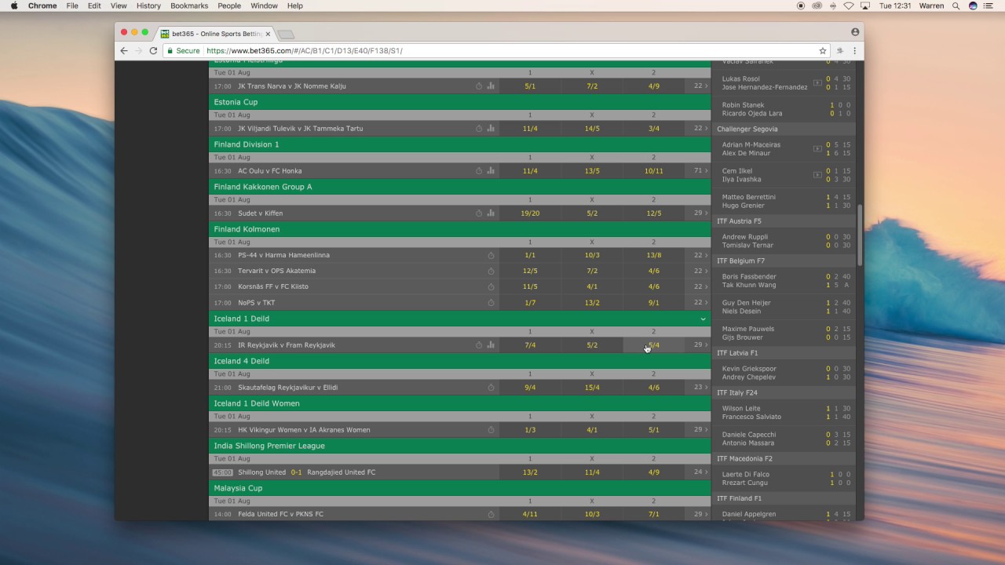Click the page vertical scrollbar thumb
The image size is (1005, 565).
pos(860,235)
